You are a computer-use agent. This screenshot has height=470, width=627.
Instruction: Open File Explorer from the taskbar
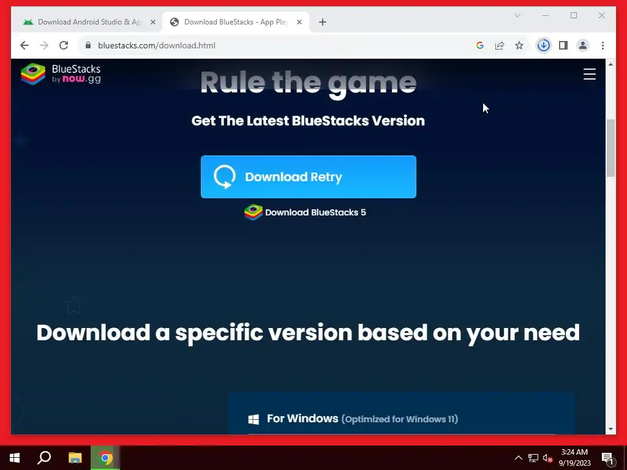click(75, 458)
